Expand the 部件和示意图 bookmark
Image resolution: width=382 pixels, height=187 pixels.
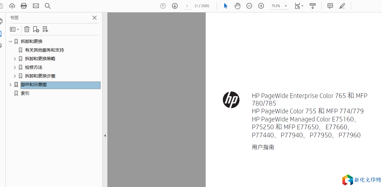11,85
